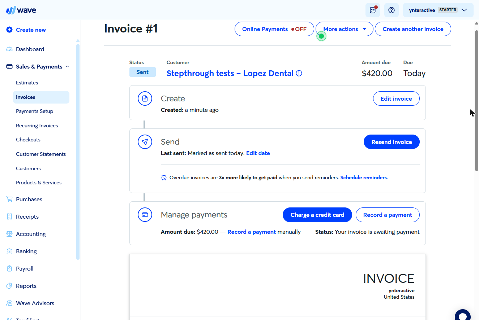Image resolution: width=479 pixels, height=320 pixels.
Task: Open Products & Services in the sidebar
Action: [x=39, y=183]
